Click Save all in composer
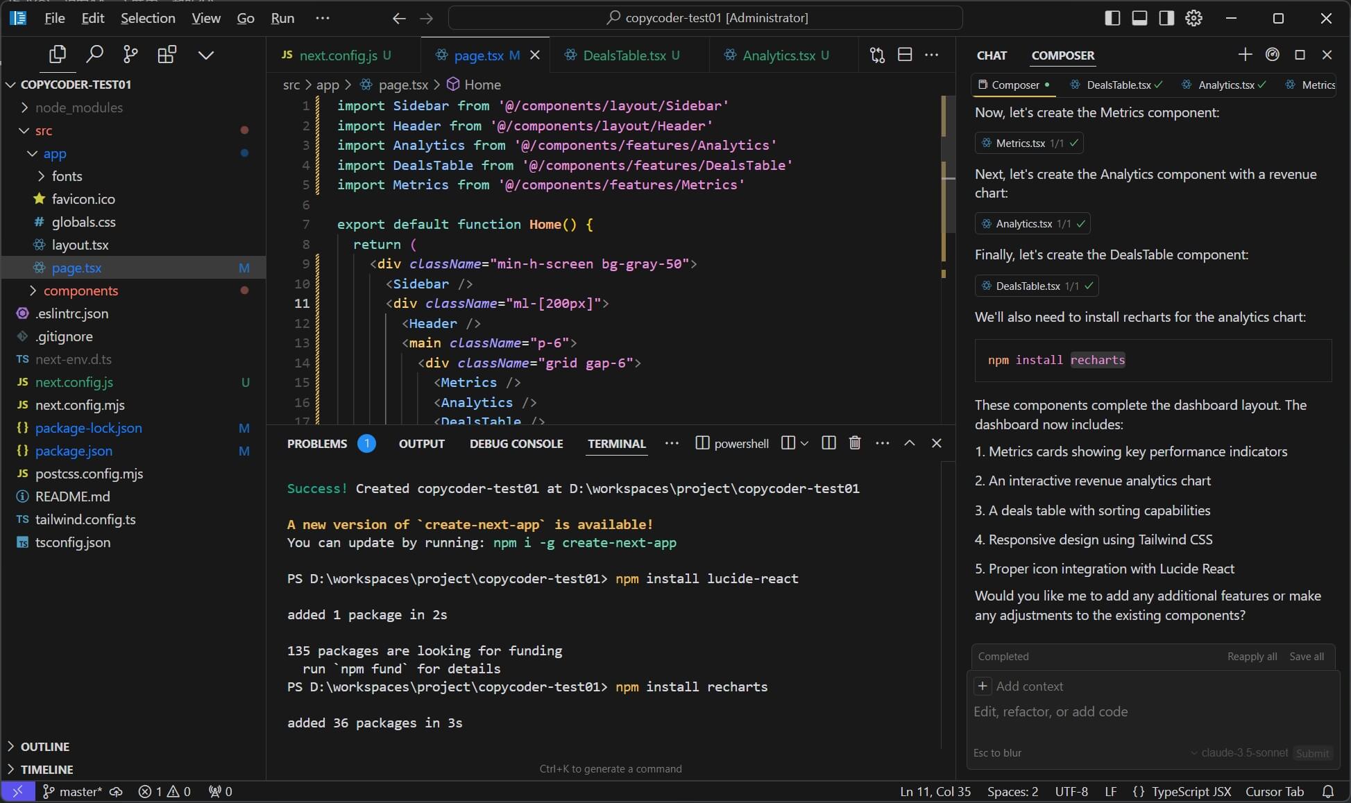The image size is (1351, 803). [x=1307, y=657]
